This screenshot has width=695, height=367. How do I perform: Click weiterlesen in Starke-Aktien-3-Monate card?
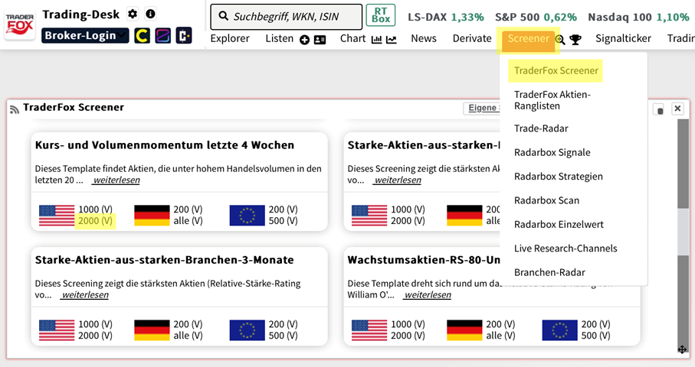coord(85,295)
